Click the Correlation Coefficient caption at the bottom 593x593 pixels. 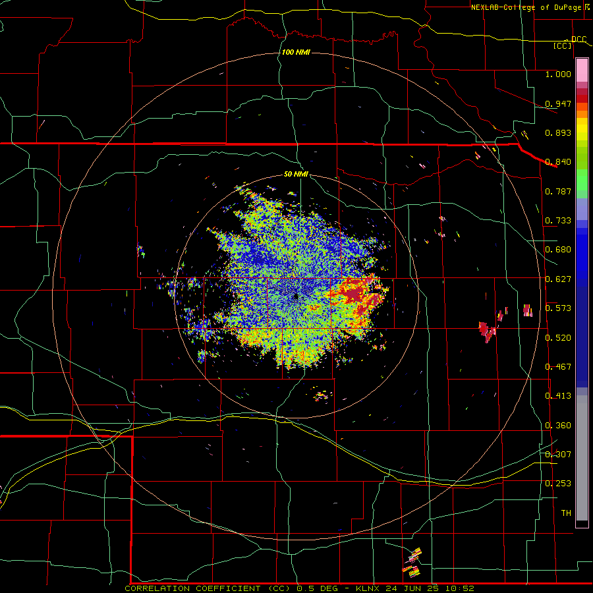pos(299,588)
